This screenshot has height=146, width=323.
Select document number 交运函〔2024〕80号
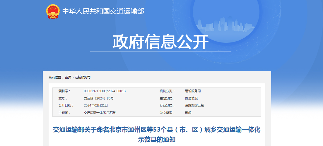tap(99, 98)
